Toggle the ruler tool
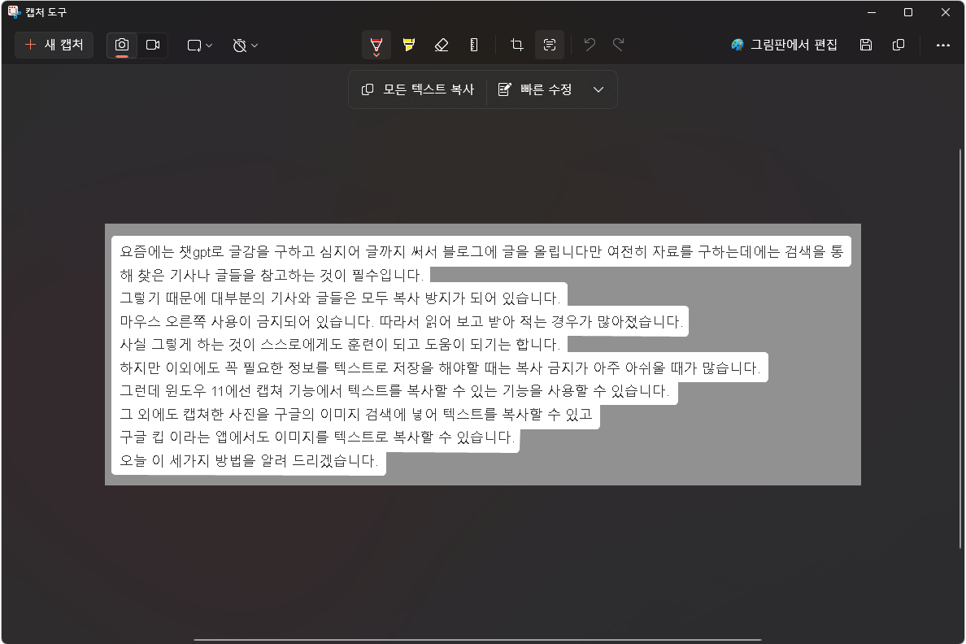The image size is (966, 644). point(474,45)
